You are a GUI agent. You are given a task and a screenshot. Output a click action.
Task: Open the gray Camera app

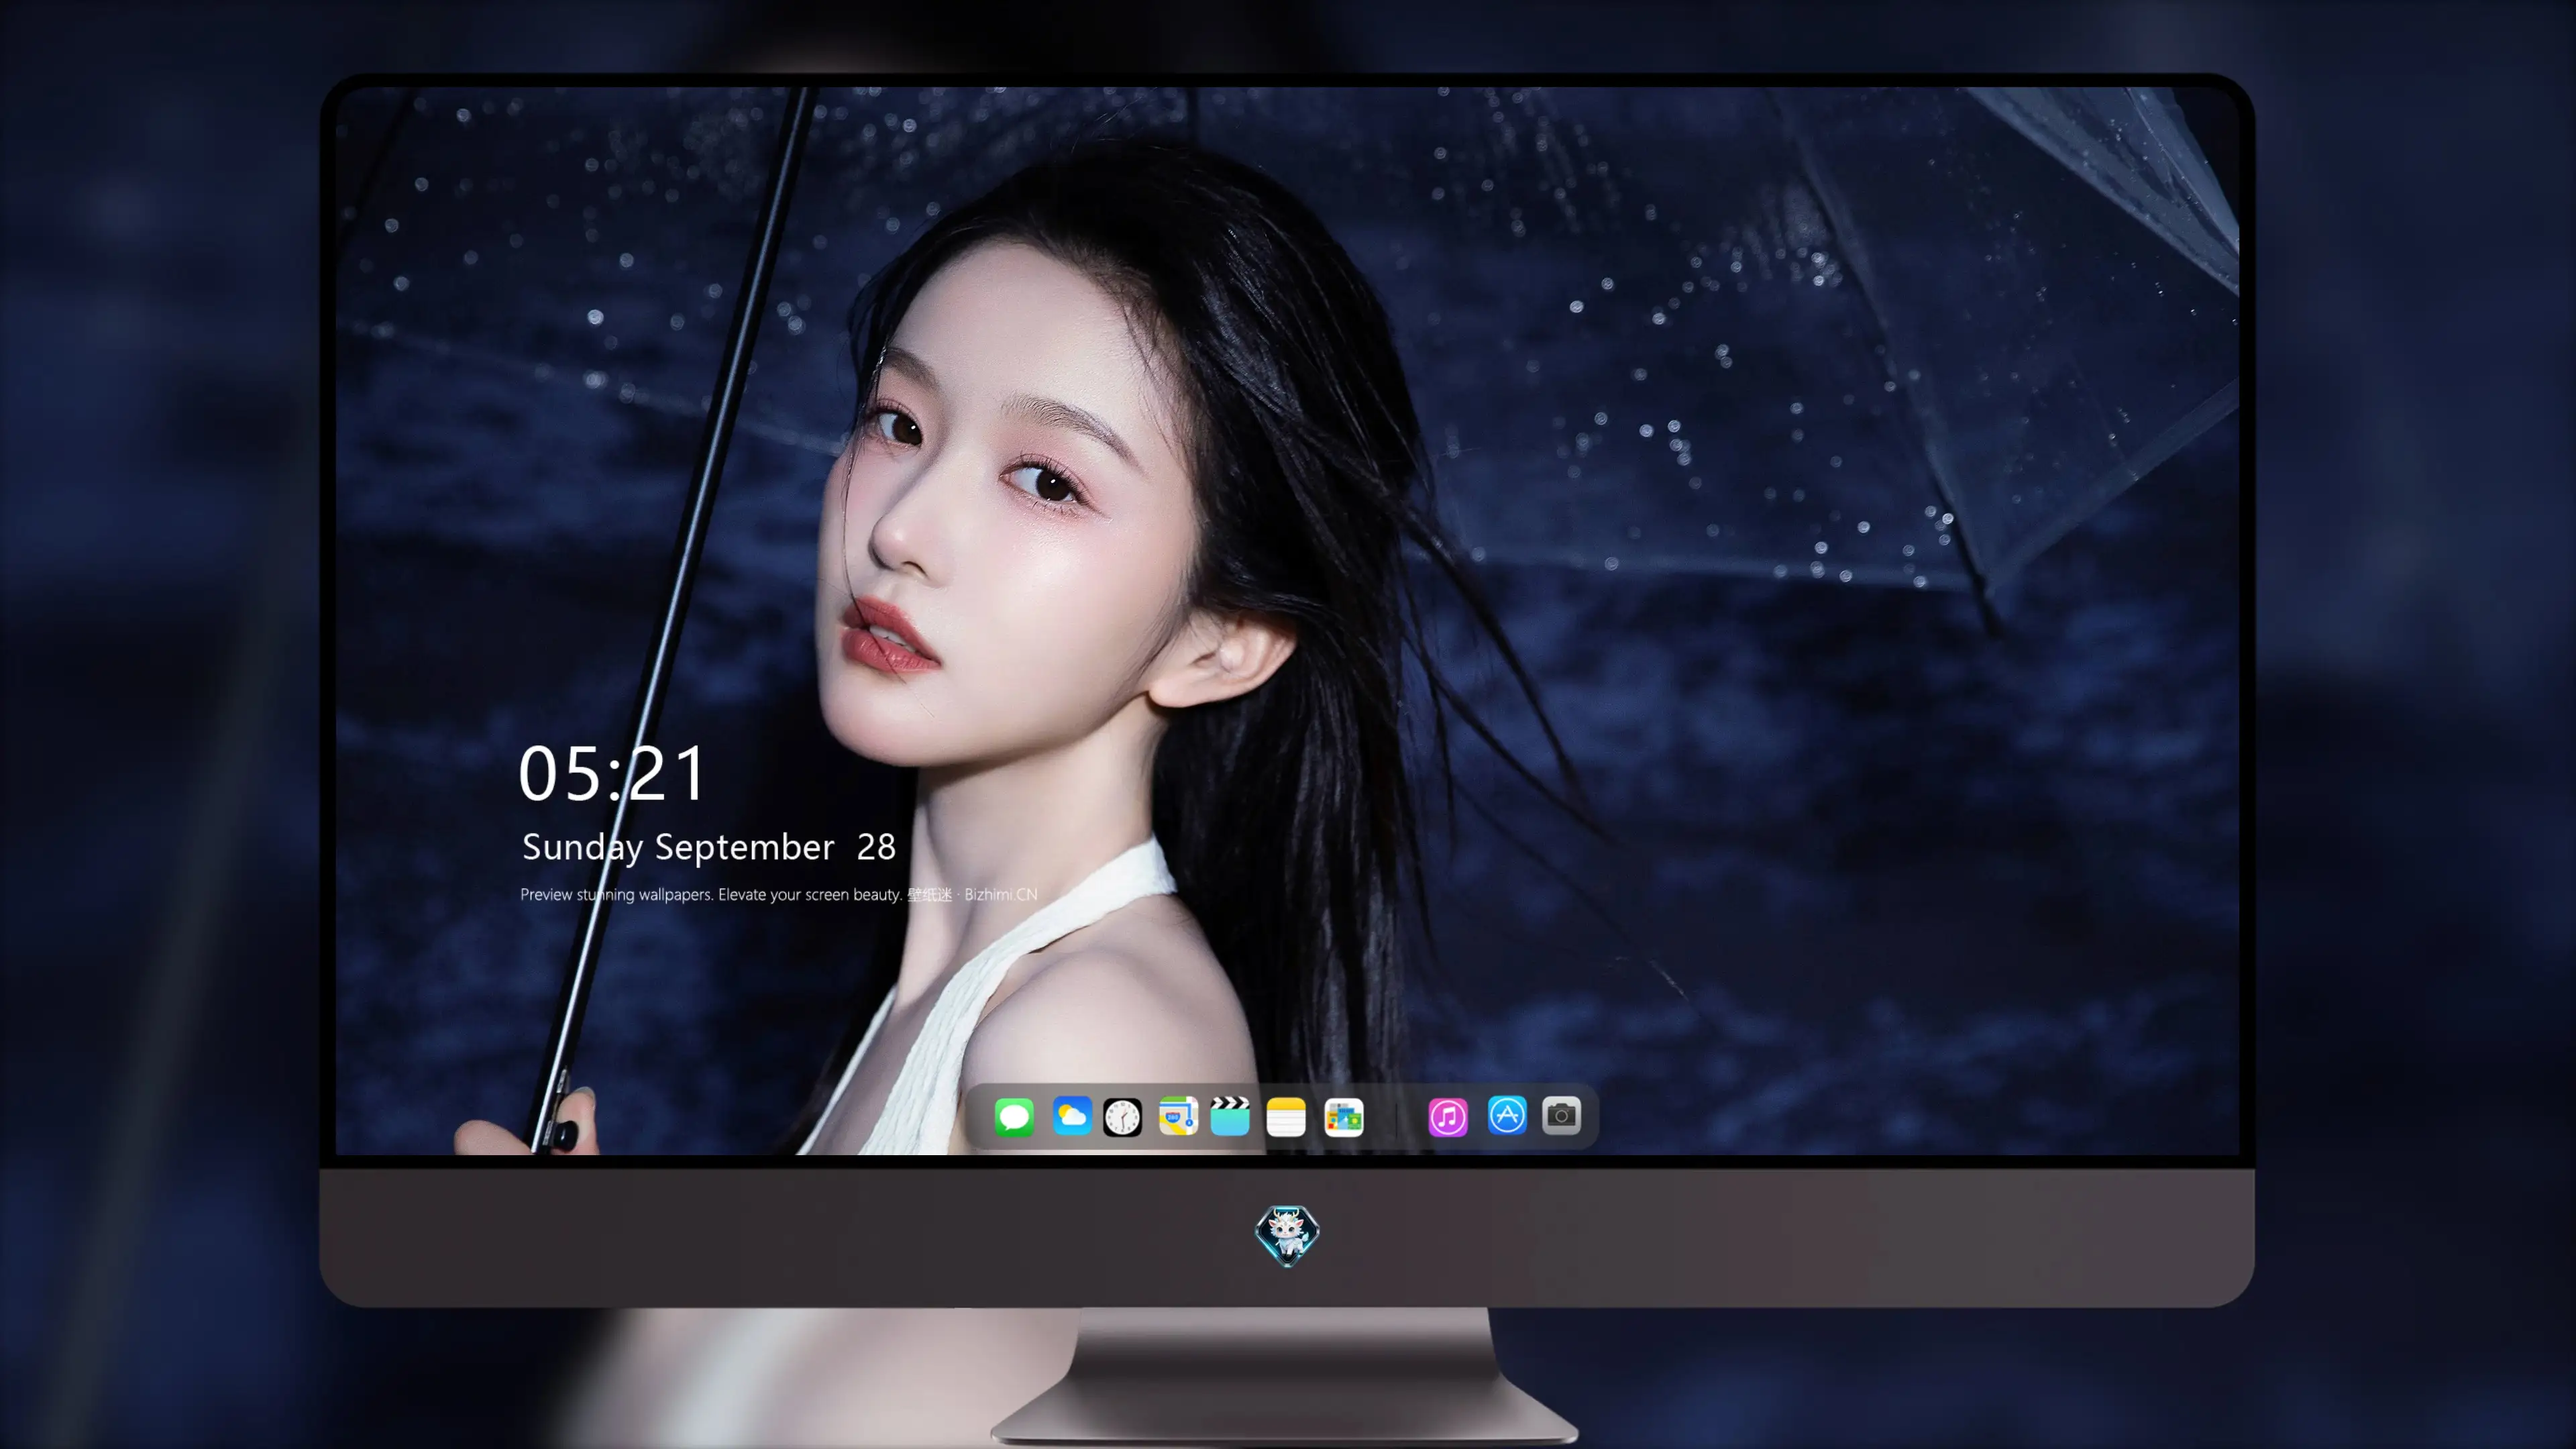[x=1561, y=1115]
